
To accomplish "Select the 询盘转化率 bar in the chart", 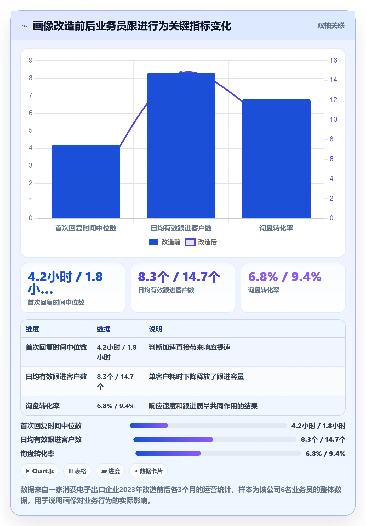I will [x=276, y=159].
